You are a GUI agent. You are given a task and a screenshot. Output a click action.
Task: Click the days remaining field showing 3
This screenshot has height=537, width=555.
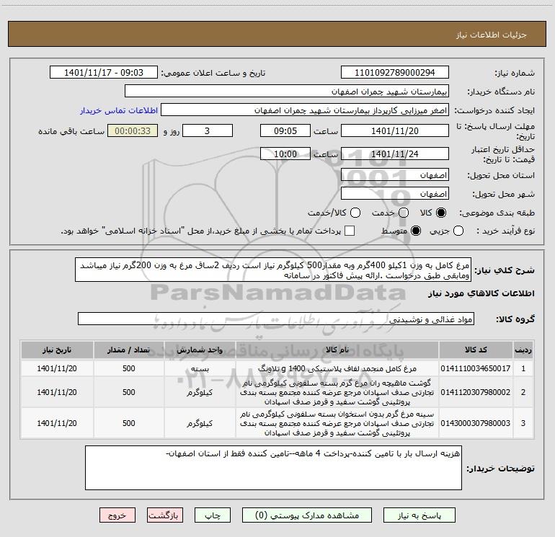coord(208,130)
